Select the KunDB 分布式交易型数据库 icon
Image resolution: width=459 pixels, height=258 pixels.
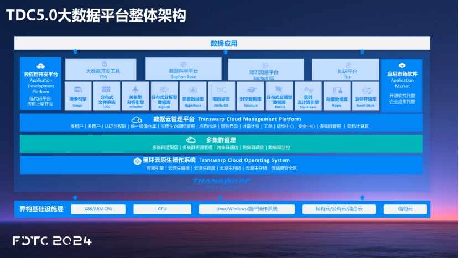pos(279,89)
